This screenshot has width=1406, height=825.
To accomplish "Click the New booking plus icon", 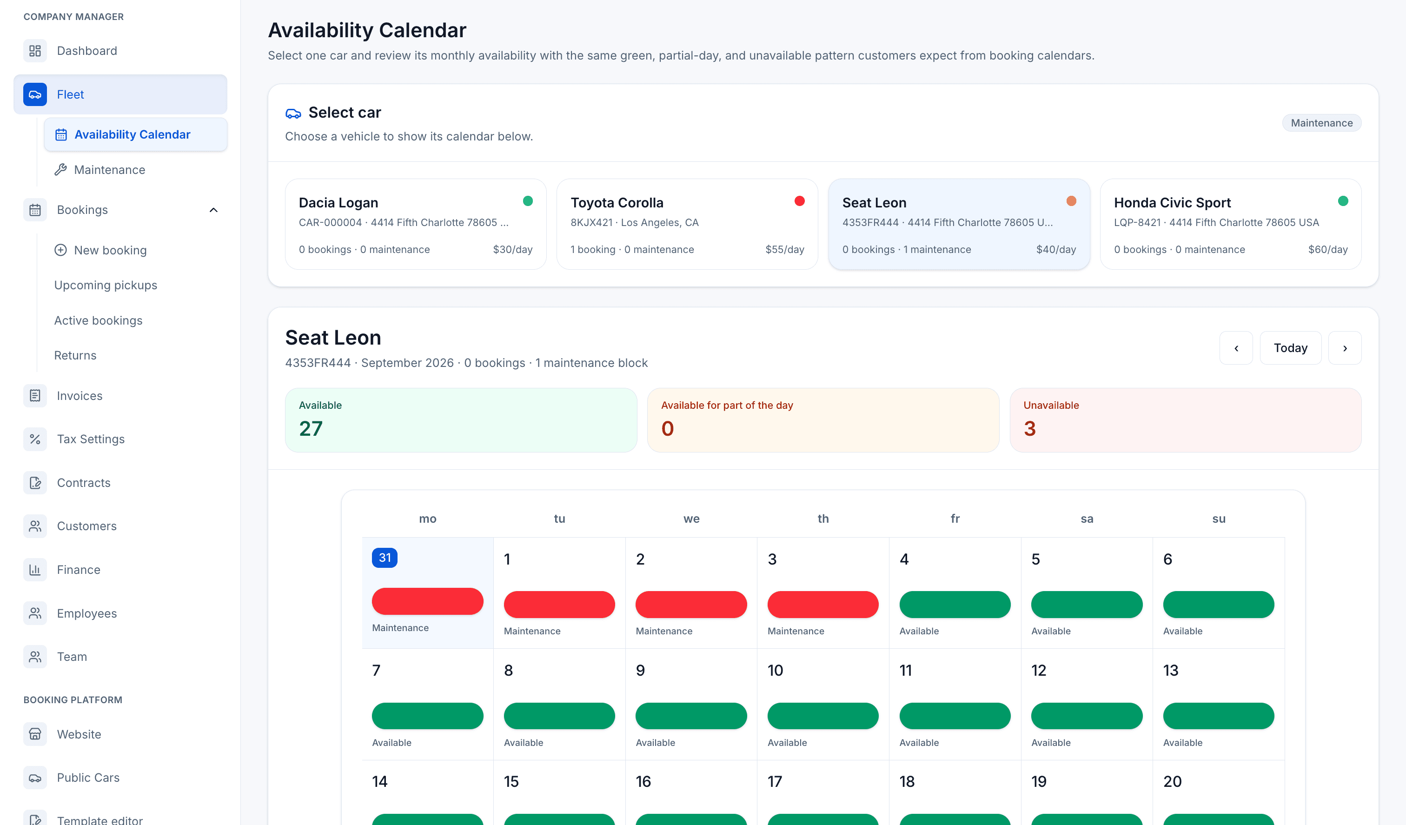I will 61,250.
